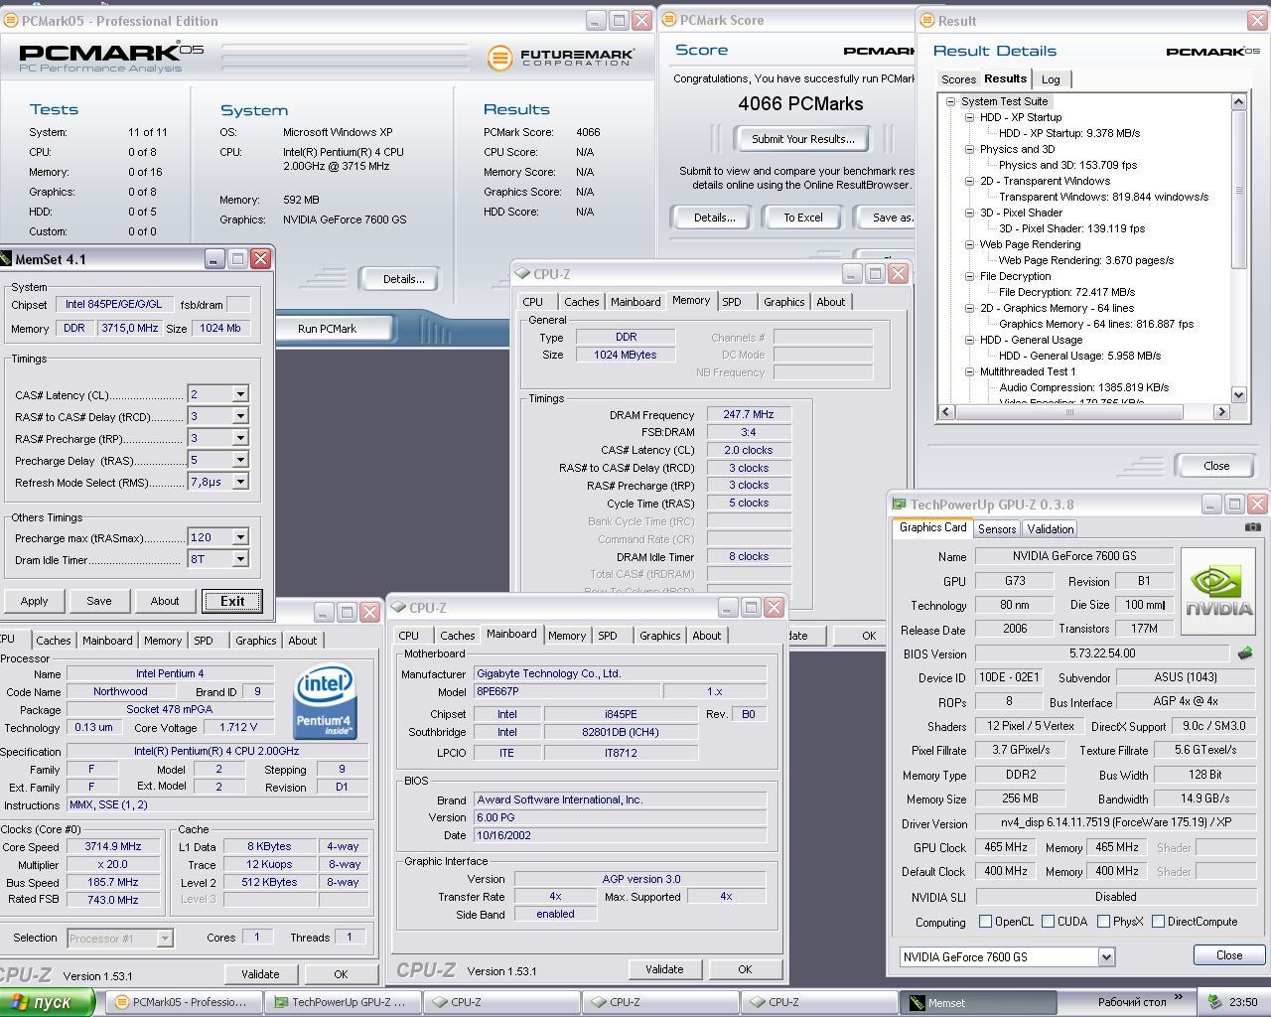This screenshot has width=1271, height=1017.
Task: Click the NVIDIA logo in GPU-Z
Action: [1219, 592]
